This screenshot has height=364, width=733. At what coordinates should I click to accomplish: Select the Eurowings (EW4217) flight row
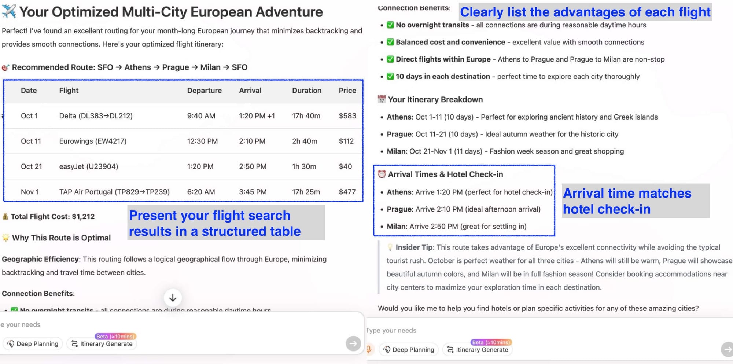[x=183, y=141]
